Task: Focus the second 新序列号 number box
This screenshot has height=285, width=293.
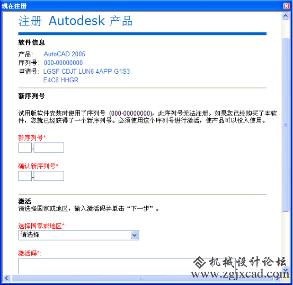Action: 49,148
